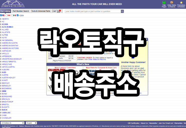Select the ALPINE make

tap(5, 35)
